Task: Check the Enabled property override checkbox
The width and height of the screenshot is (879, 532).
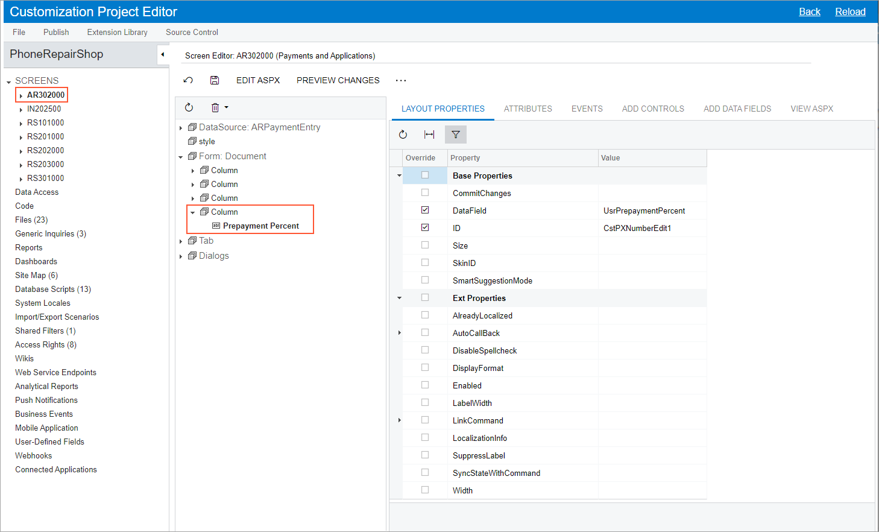Action: 425,385
